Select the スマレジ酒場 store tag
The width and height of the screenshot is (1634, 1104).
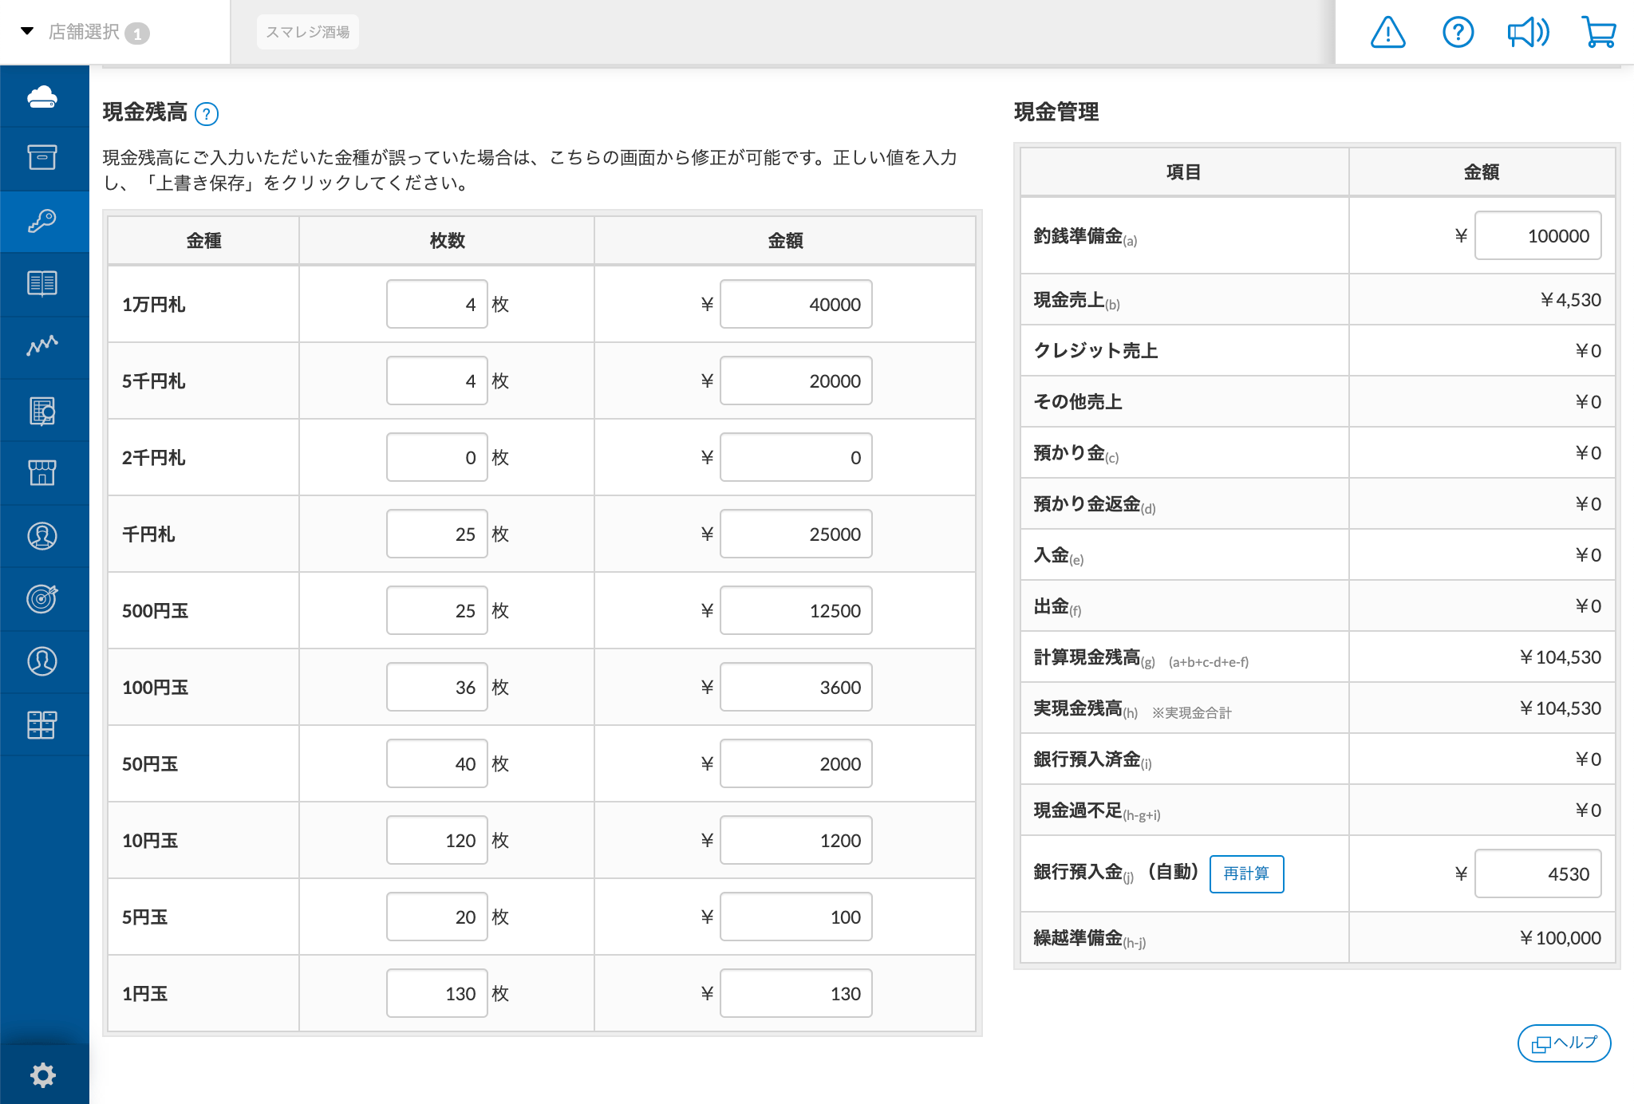point(307,32)
